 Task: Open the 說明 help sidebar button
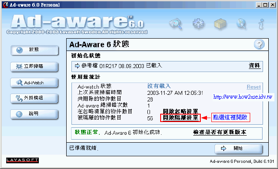pos(34,114)
